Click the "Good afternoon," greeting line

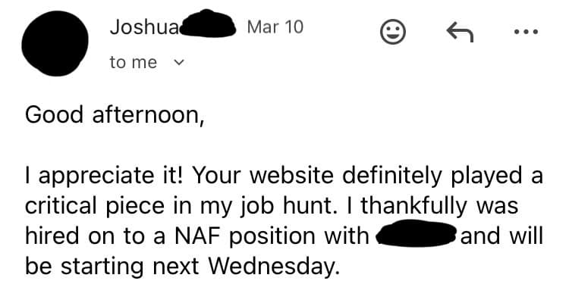pyautogui.click(x=115, y=116)
